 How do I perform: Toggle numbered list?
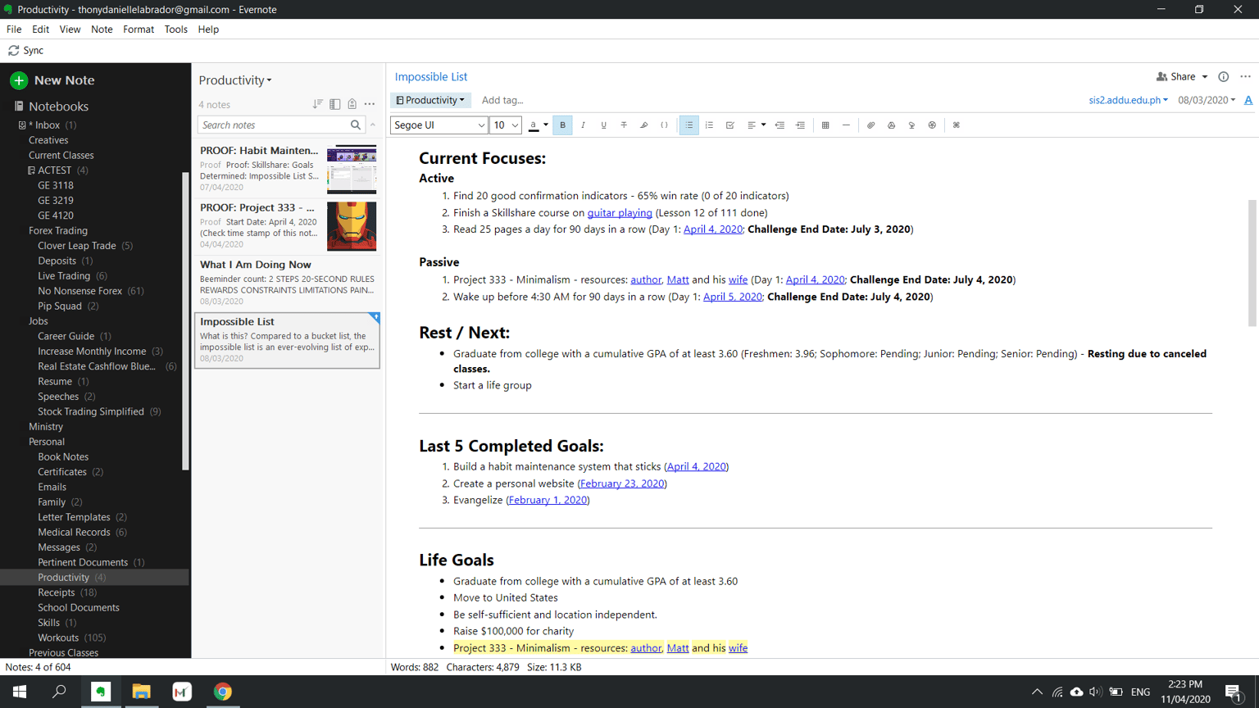coord(709,125)
